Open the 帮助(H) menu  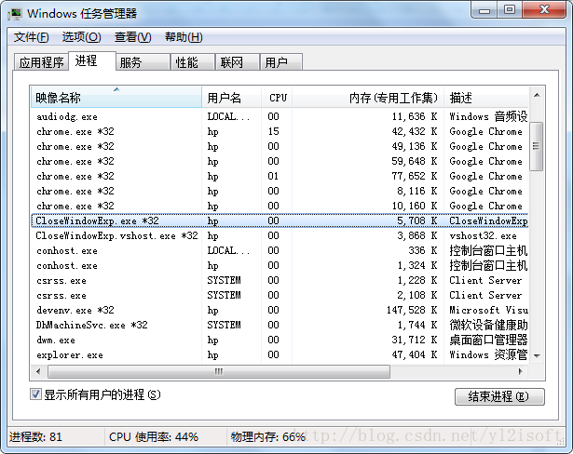184,37
